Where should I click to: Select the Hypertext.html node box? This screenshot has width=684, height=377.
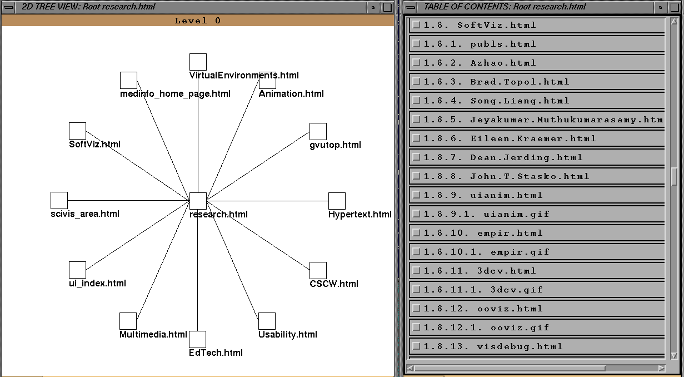point(337,201)
